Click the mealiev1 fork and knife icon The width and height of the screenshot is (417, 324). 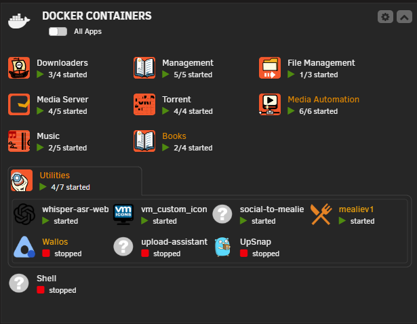click(x=321, y=214)
